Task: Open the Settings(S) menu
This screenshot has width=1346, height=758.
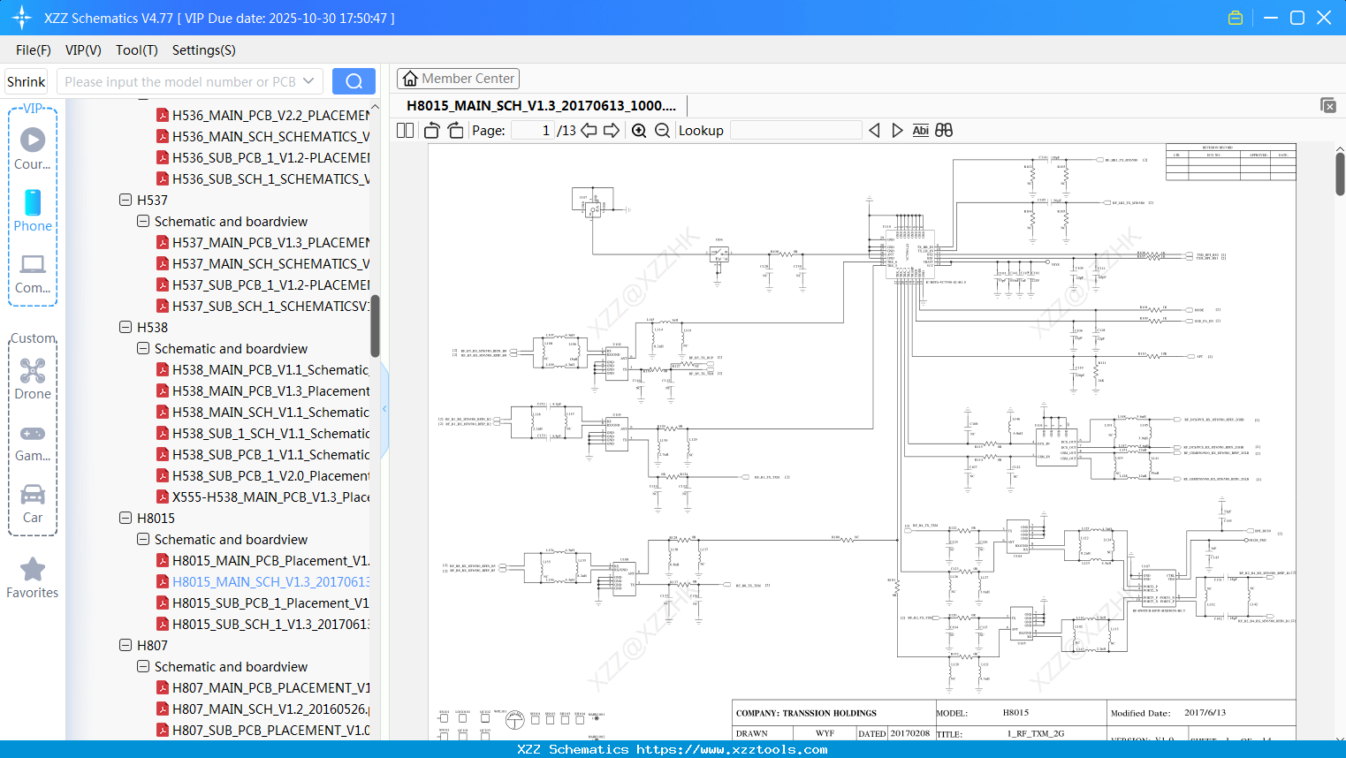Action: tap(203, 50)
